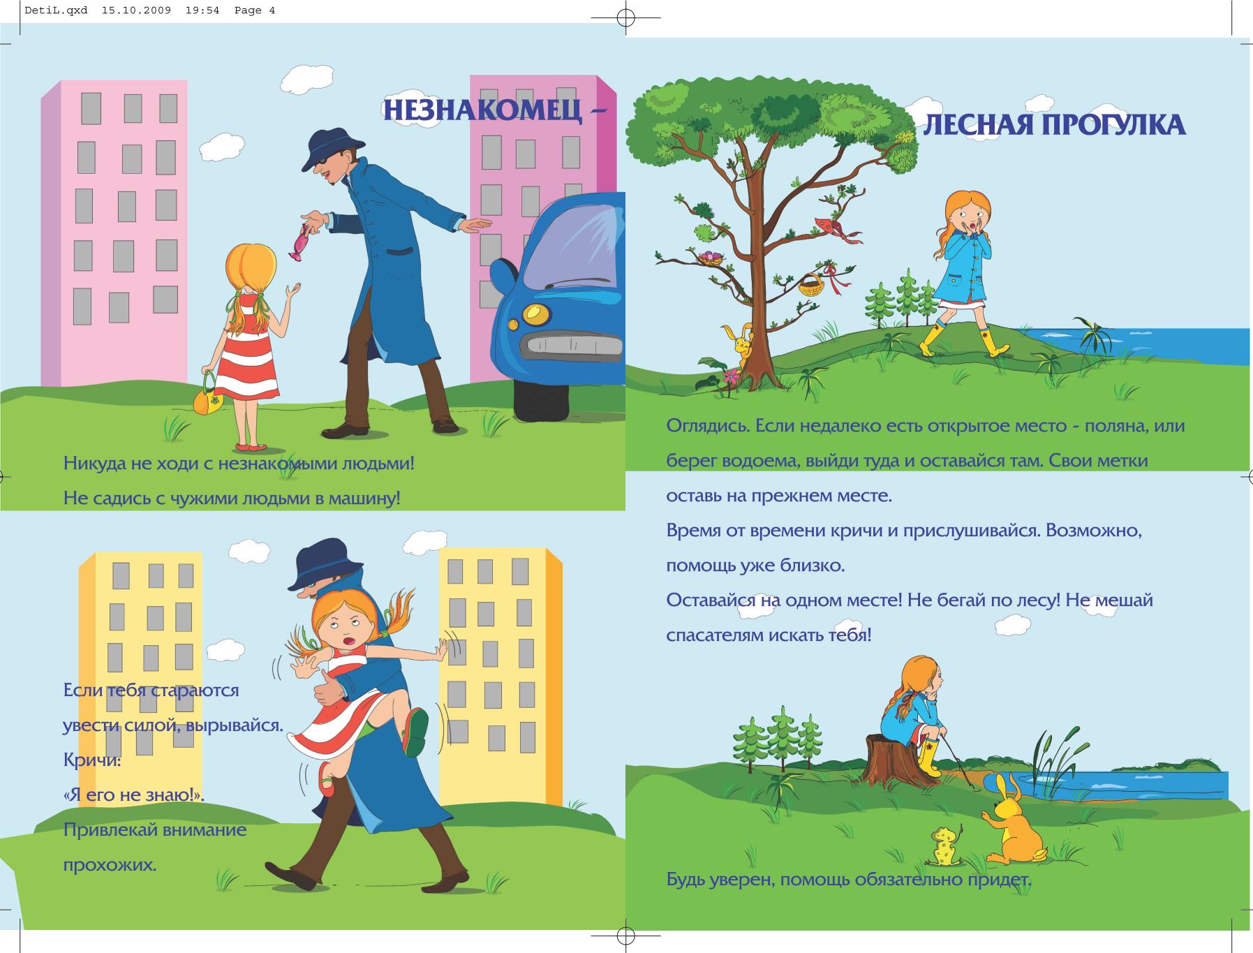
Task: Click the line starting "берег водоема, выйди туда"
Action: [907, 461]
